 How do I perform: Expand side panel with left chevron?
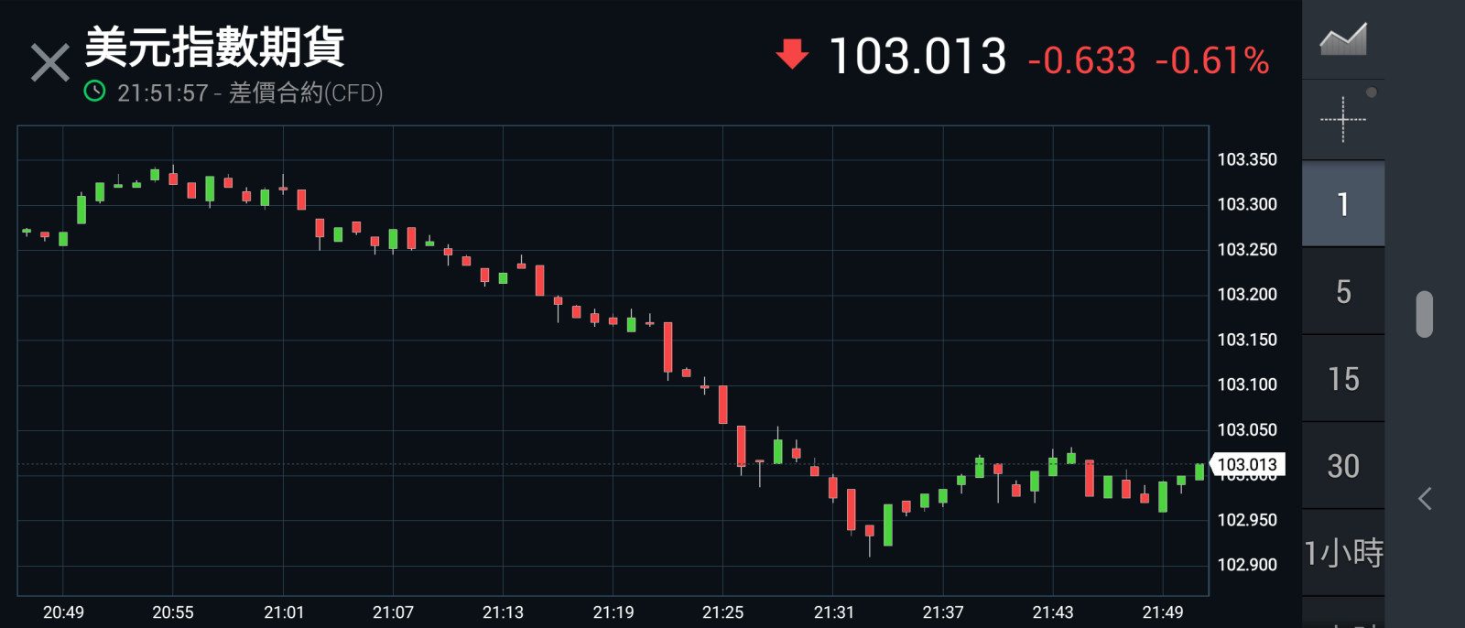1425,499
